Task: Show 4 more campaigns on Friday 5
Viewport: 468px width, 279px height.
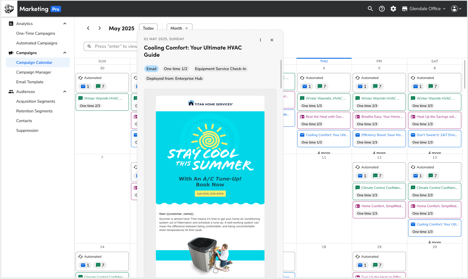Action: pyautogui.click(x=379, y=153)
